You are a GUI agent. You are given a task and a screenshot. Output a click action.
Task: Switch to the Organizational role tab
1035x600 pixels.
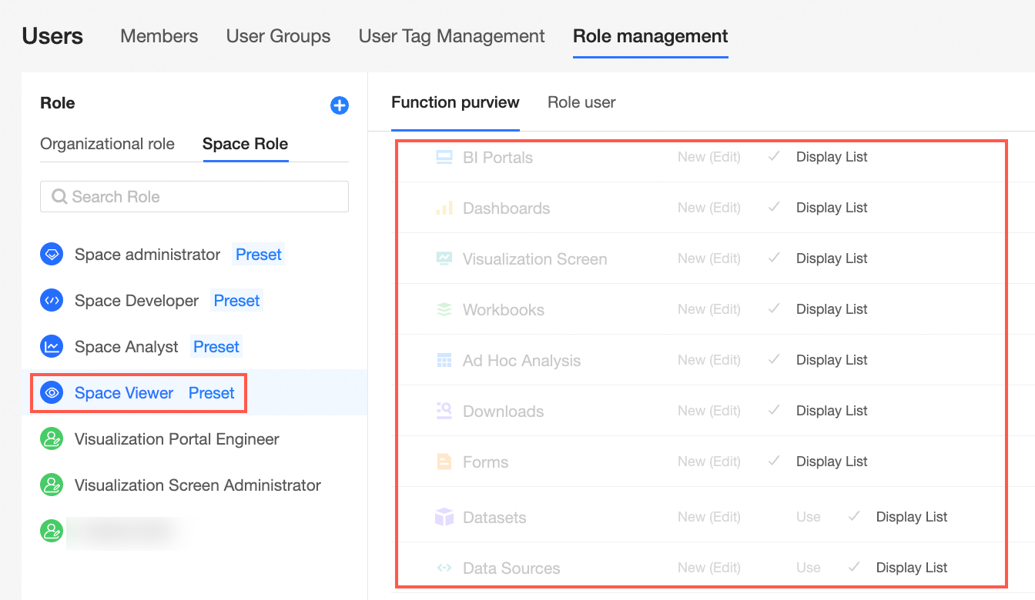tap(107, 144)
